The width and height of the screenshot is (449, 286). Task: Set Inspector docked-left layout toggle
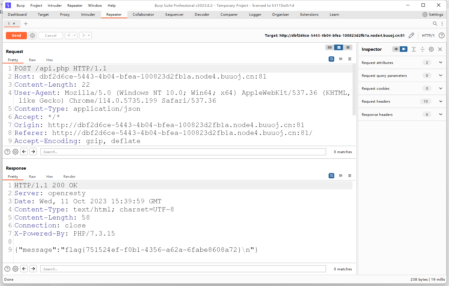point(396,49)
